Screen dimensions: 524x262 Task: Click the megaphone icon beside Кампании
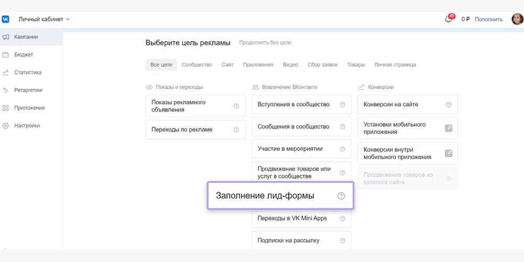6,37
